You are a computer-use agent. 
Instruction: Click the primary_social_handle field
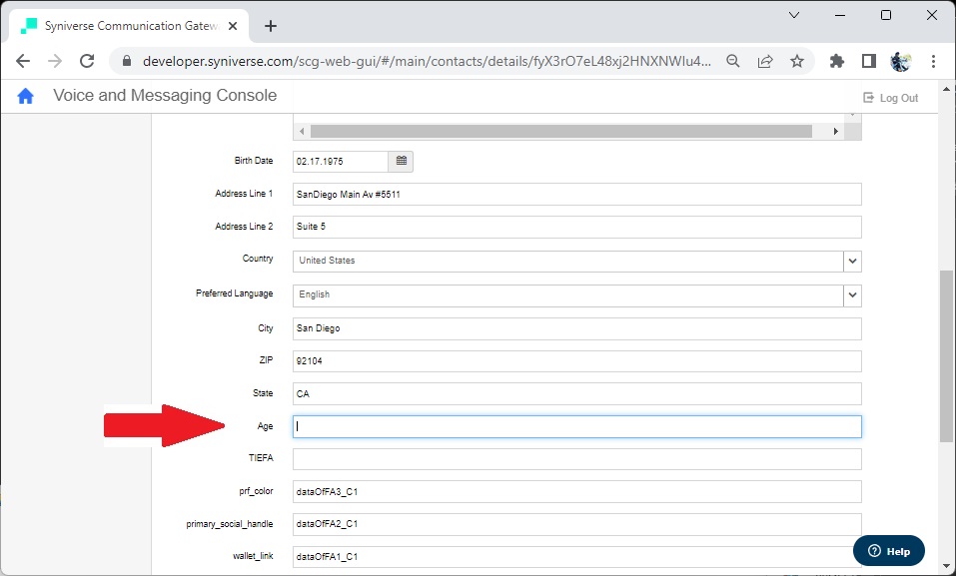click(576, 524)
